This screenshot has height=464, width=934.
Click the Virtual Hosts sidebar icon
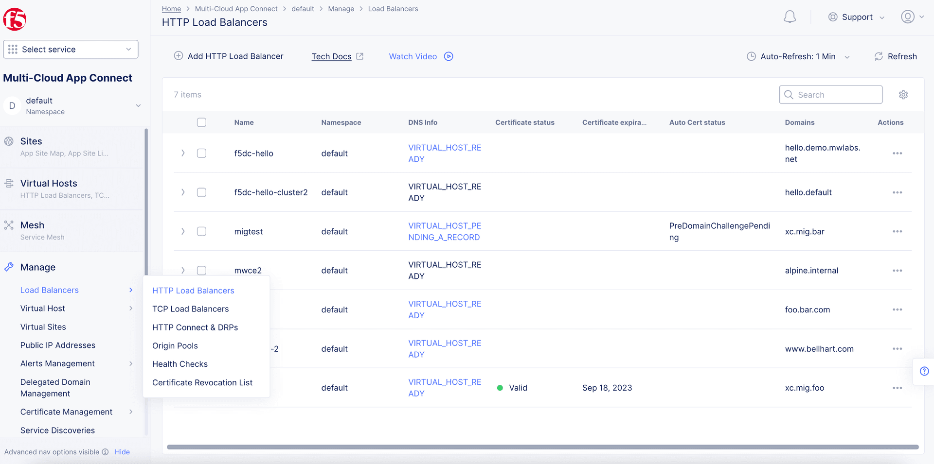coord(9,183)
